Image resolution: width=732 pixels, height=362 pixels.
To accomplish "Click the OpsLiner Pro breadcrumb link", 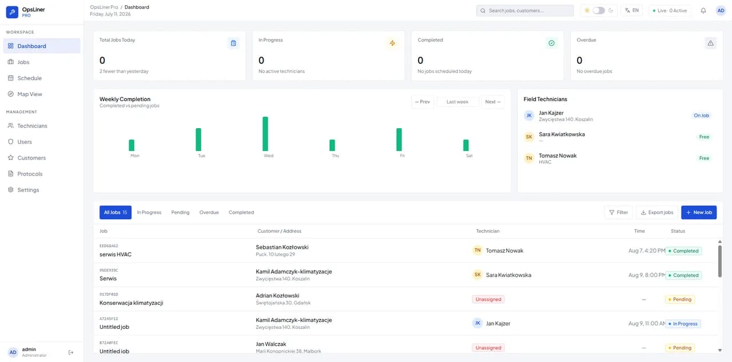I will pyautogui.click(x=104, y=7).
